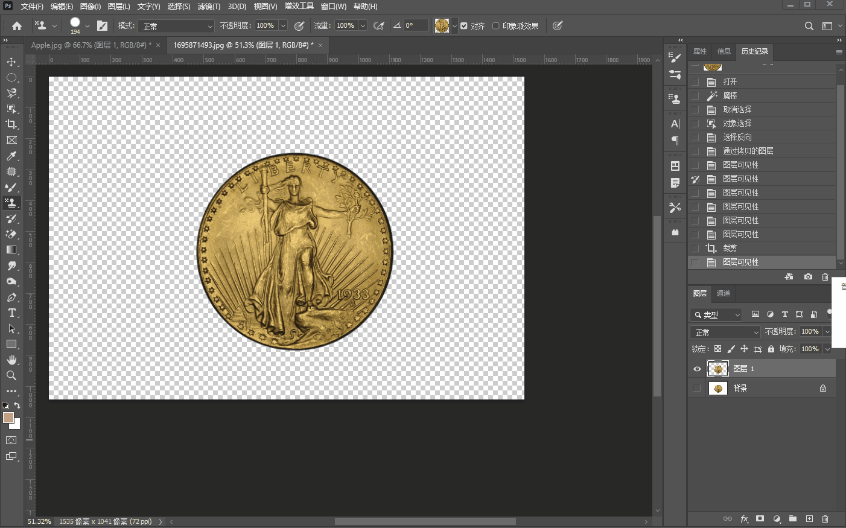Toggle the Aligned checkbox
846x528 pixels.
click(x=464, y=26)
